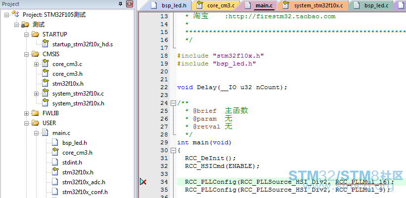406x198 pixels.
Task: Click int main(void) on line 29
Action: point(204,142)
